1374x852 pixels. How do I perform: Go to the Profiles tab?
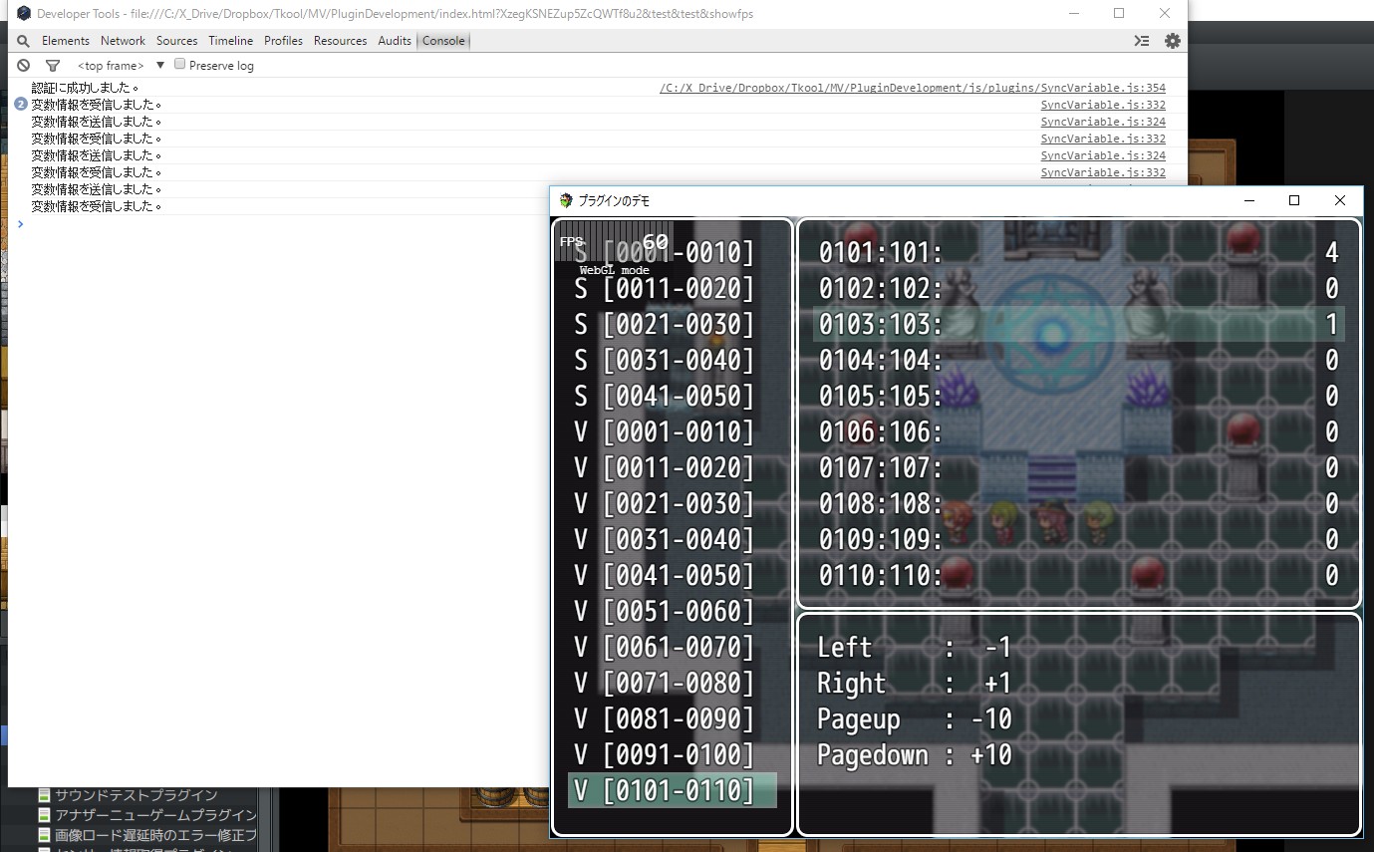tap(283, 41)
